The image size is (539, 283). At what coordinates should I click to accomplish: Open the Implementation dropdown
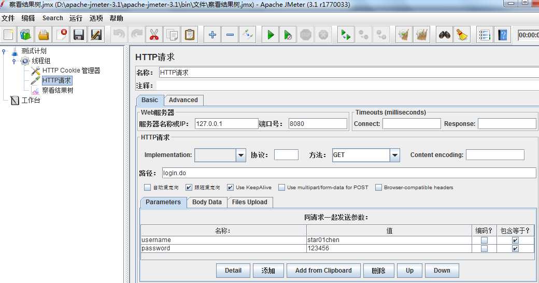tap(241, 155)
